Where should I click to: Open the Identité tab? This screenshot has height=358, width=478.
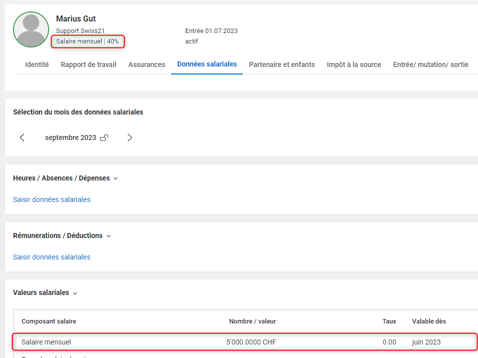coord(37,64)
